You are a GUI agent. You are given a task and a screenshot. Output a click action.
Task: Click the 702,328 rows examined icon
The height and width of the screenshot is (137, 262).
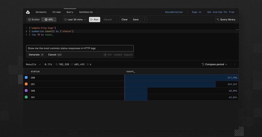[56, 64]
